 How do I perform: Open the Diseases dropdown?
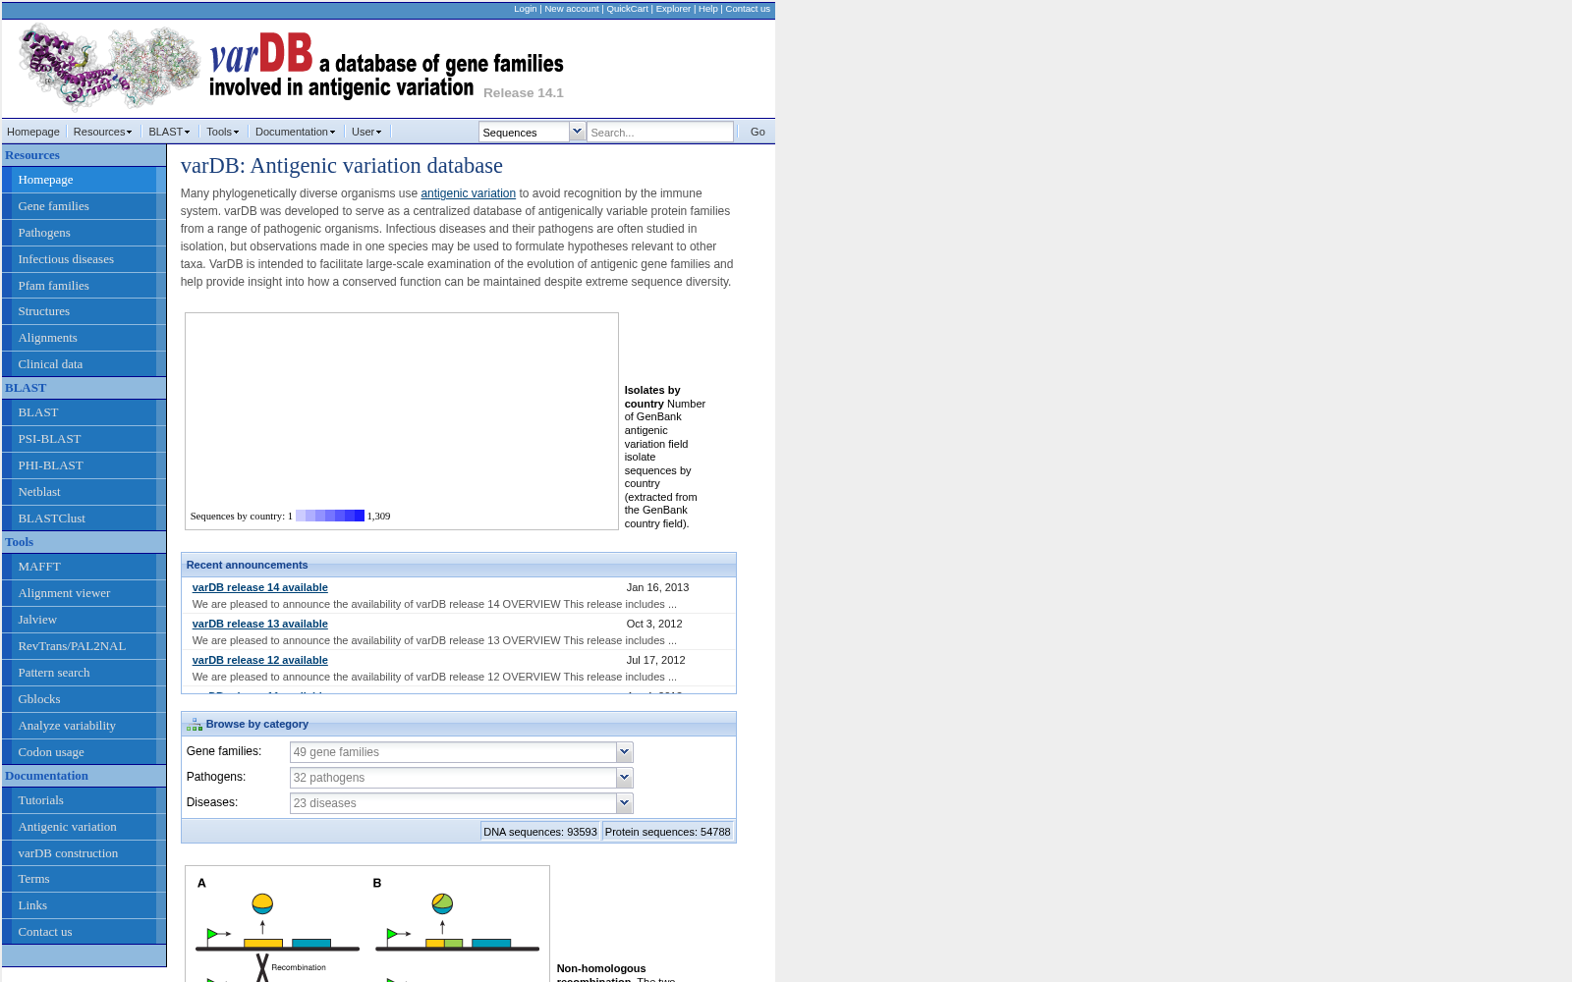coord(624,803)
